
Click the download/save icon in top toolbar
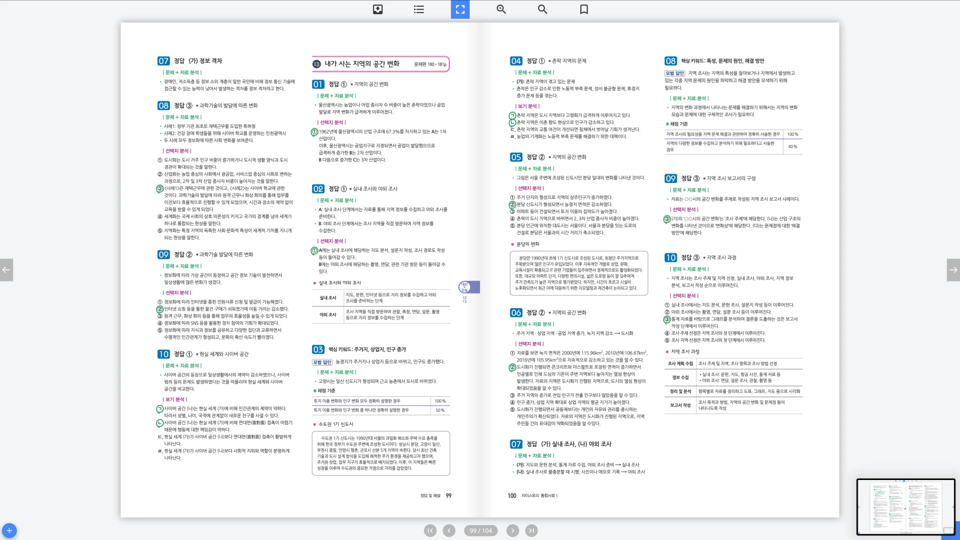pyautogui.click(x=378, y=9)
